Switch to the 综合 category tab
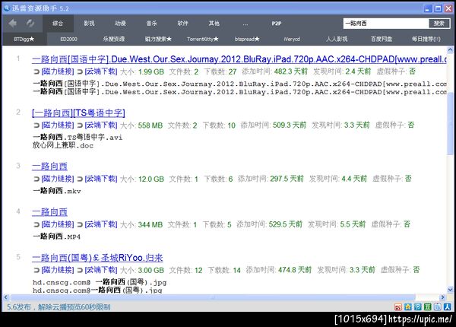Screen dimensions: 456x327 pos(58,24)
